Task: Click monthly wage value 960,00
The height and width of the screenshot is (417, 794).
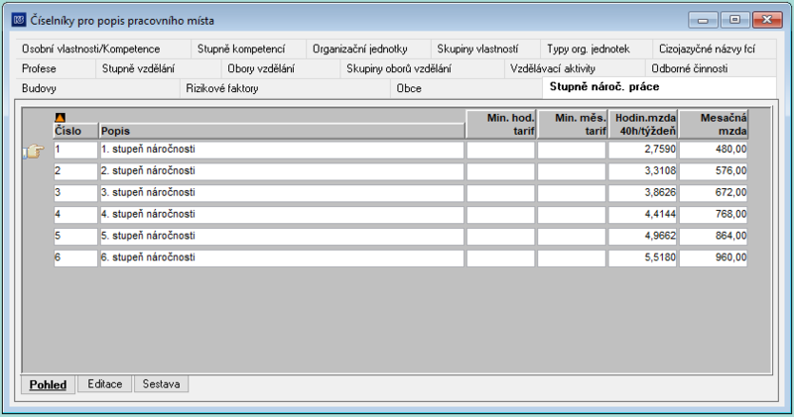Action: click(x=714, y=258)
